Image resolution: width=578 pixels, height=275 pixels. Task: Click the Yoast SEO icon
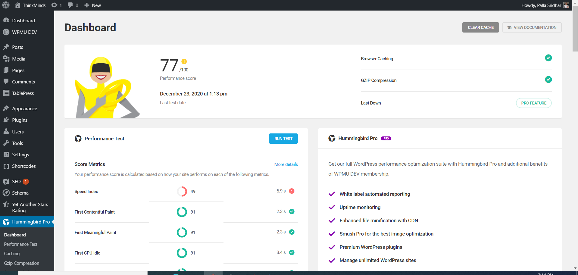click(x=6, y=181)
